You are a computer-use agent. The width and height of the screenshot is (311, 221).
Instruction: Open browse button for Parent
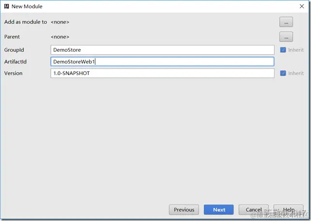(x=286, y=37)
